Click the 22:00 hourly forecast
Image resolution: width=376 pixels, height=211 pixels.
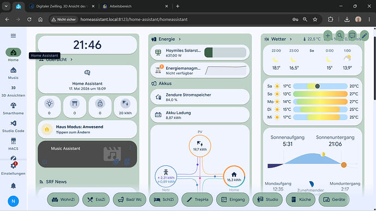276,59
